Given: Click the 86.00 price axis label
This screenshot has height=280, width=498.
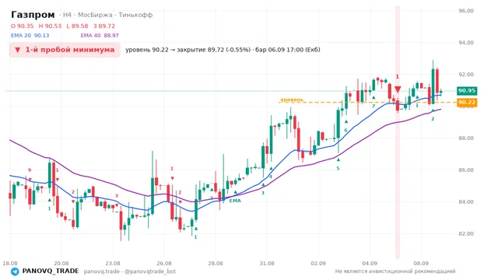Looking at the screenshot, I should [x=466, y=170].
